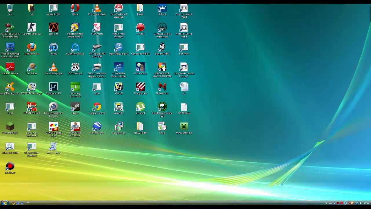Screen dimensions: 371x209
Task: Launch the Fraps shortcut
Action: [x=10, y=108]
